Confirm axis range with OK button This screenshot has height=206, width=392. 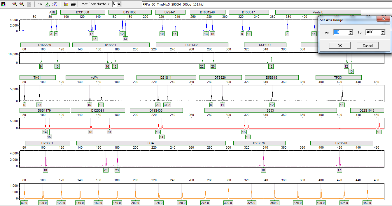(339, 45)
